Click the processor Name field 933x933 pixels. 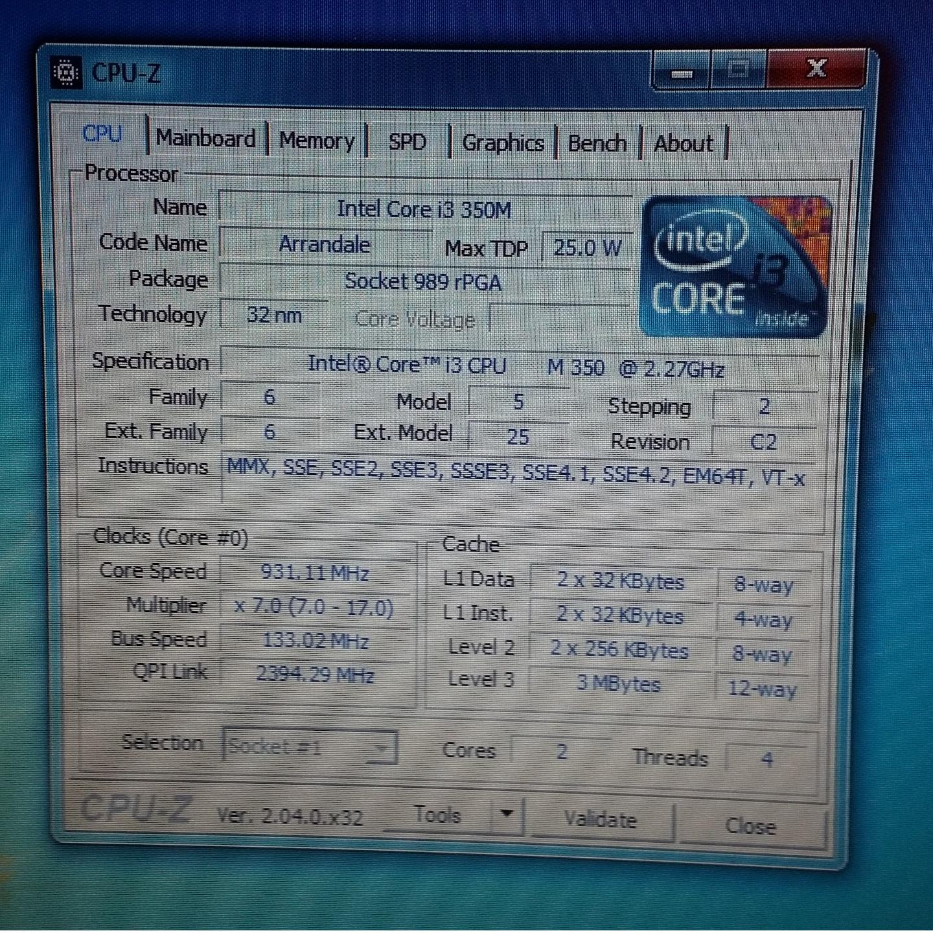click(x=424, y=209)
